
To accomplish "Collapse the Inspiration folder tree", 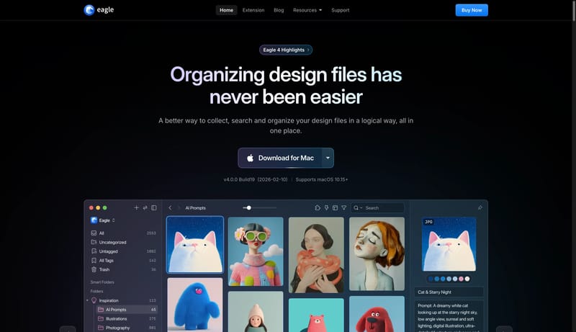I will [87, 300].
